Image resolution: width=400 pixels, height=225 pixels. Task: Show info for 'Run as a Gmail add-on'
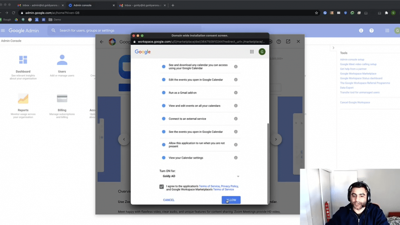click(236, 93)
